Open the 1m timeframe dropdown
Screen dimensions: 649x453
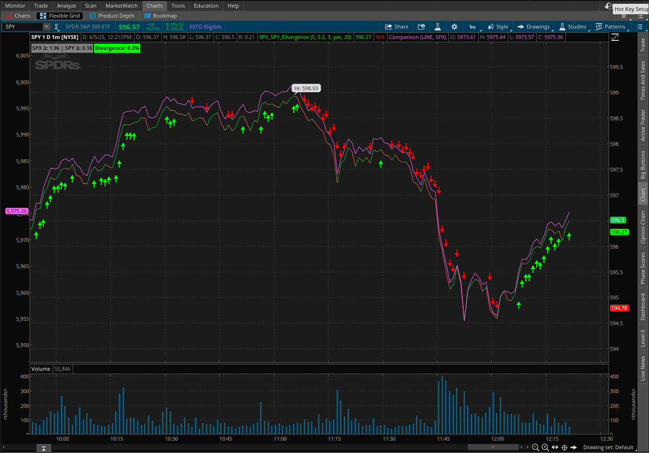pyautogui.click(x=474, y=27)
